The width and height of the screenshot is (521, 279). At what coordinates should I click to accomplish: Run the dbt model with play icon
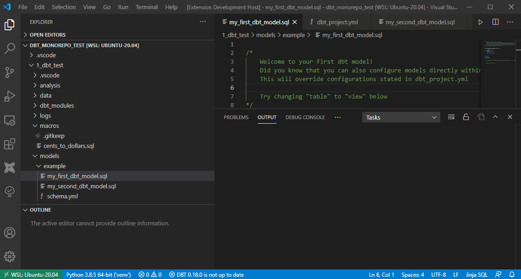point(481,22)
